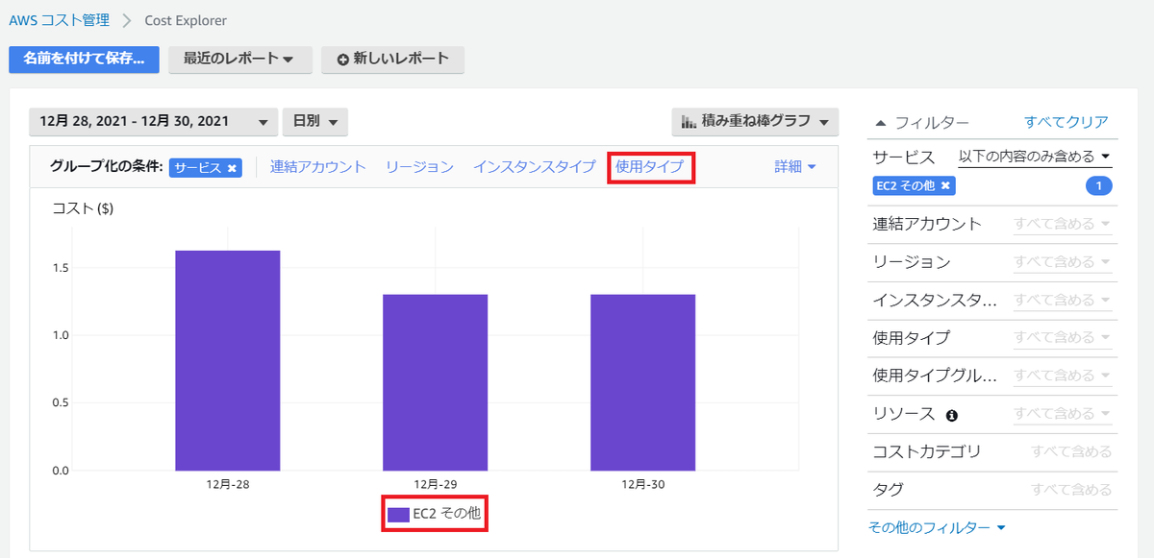Image resolution: width=1154 pixels, height=558 pixels.
Task: Open the date range picker 12月 28 - 12月 30
Action: click(x=153, y=122)
